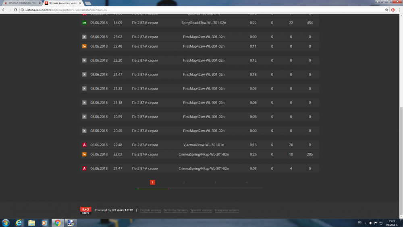Go to page 4 of the sortie log
Screen dimensions: 403x227
247,182
